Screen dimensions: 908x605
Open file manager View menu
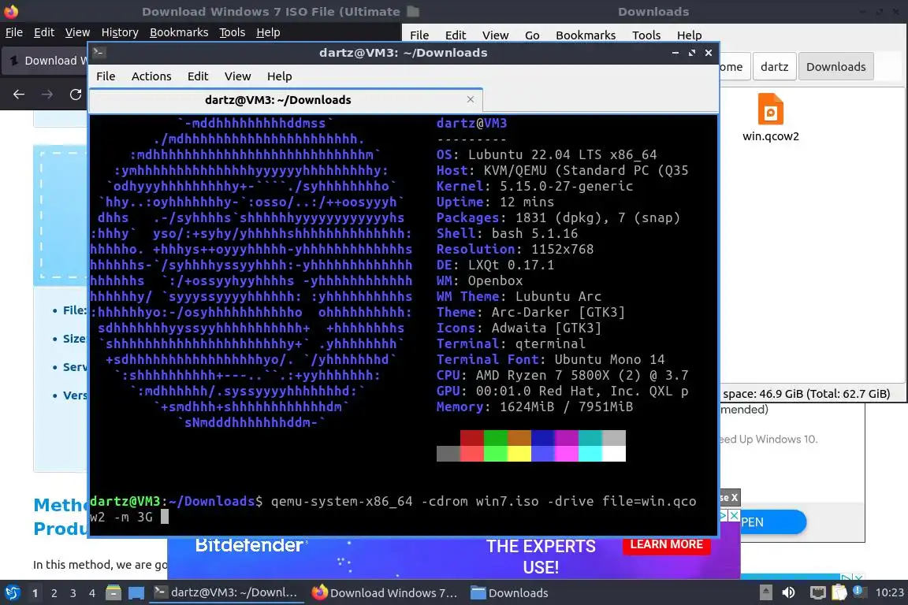point(495,35)
